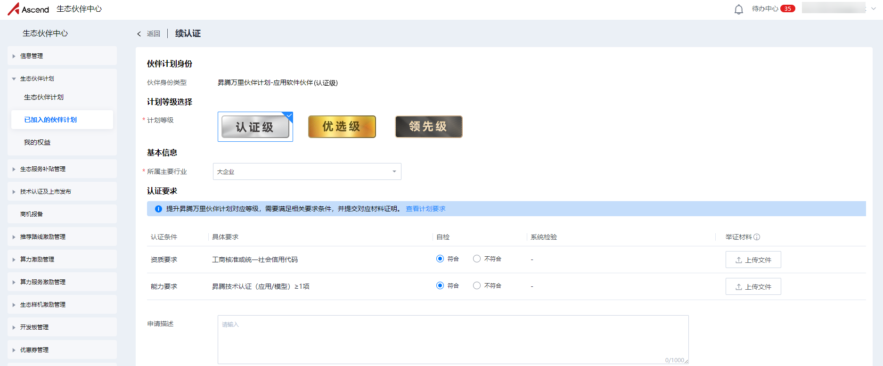Select 符合 for 能力要求 row
This screenshot has width=883, height=366.
[440, 285]
